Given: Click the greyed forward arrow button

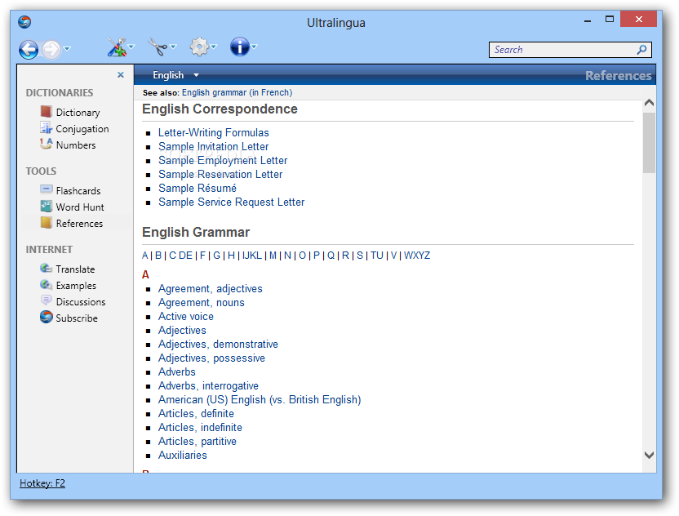Looking at the screenshot, I should click(x=51, y=49).
